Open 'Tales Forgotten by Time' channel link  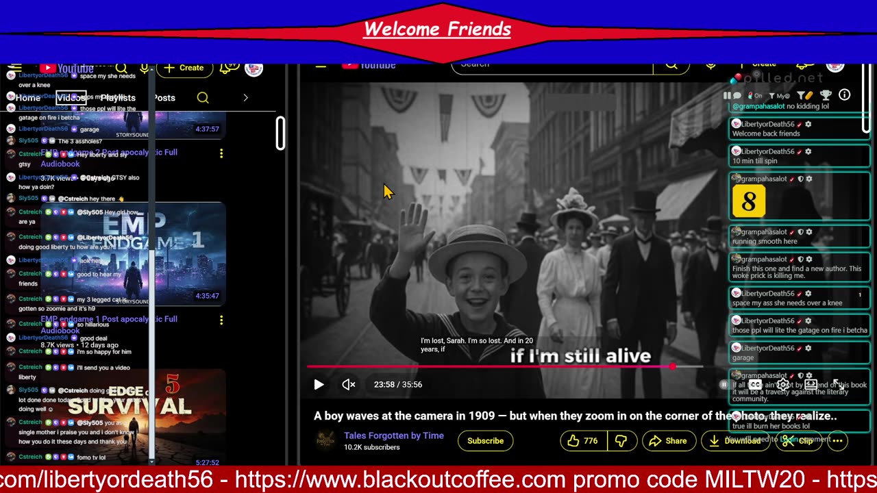(x=394, y=435)
